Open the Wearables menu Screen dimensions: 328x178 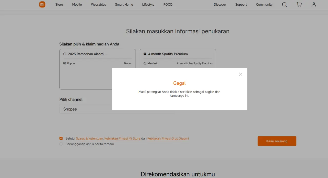[x=98, y=4]
